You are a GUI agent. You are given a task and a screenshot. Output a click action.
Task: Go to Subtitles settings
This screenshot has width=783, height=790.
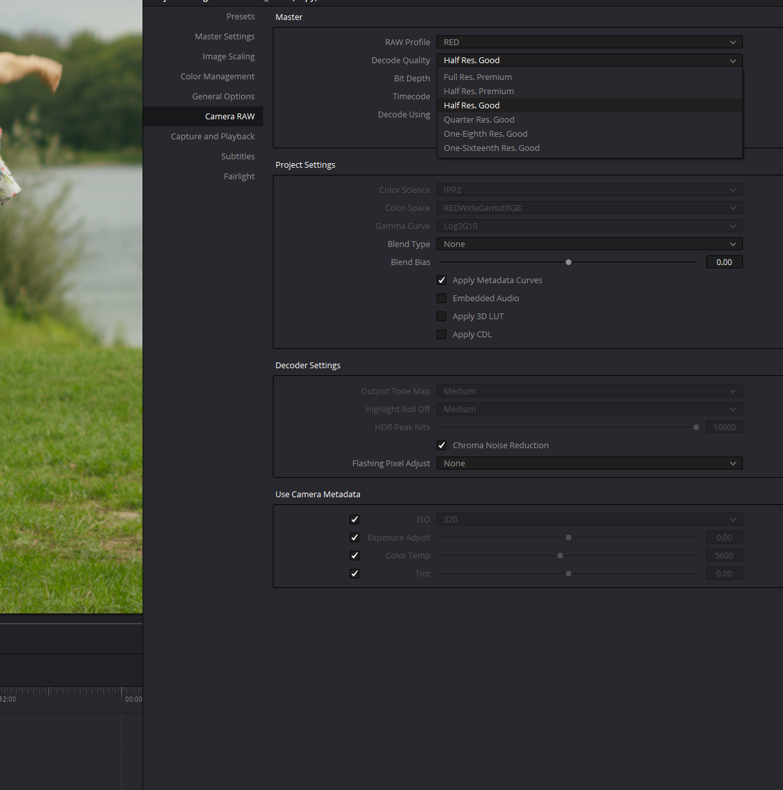[x=237, y=156]
